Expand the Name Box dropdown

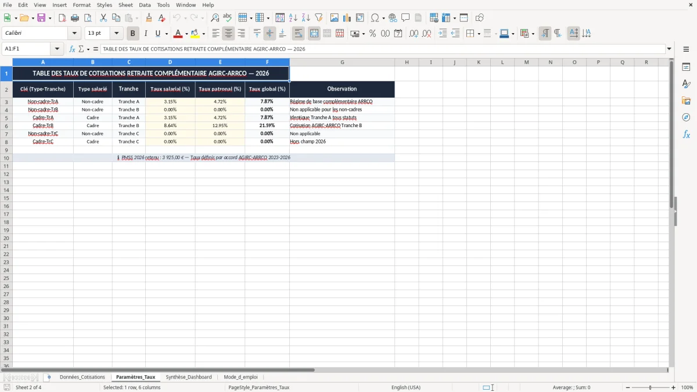tap(58, 49)
